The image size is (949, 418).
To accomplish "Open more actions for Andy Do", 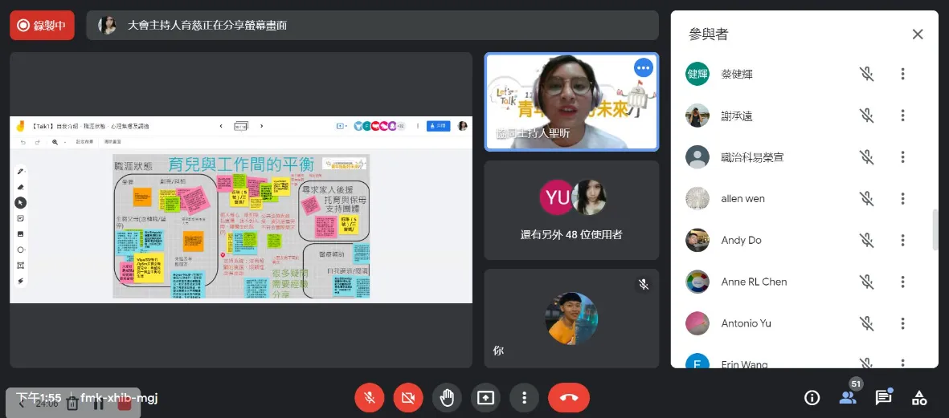I will coord(903,240).
